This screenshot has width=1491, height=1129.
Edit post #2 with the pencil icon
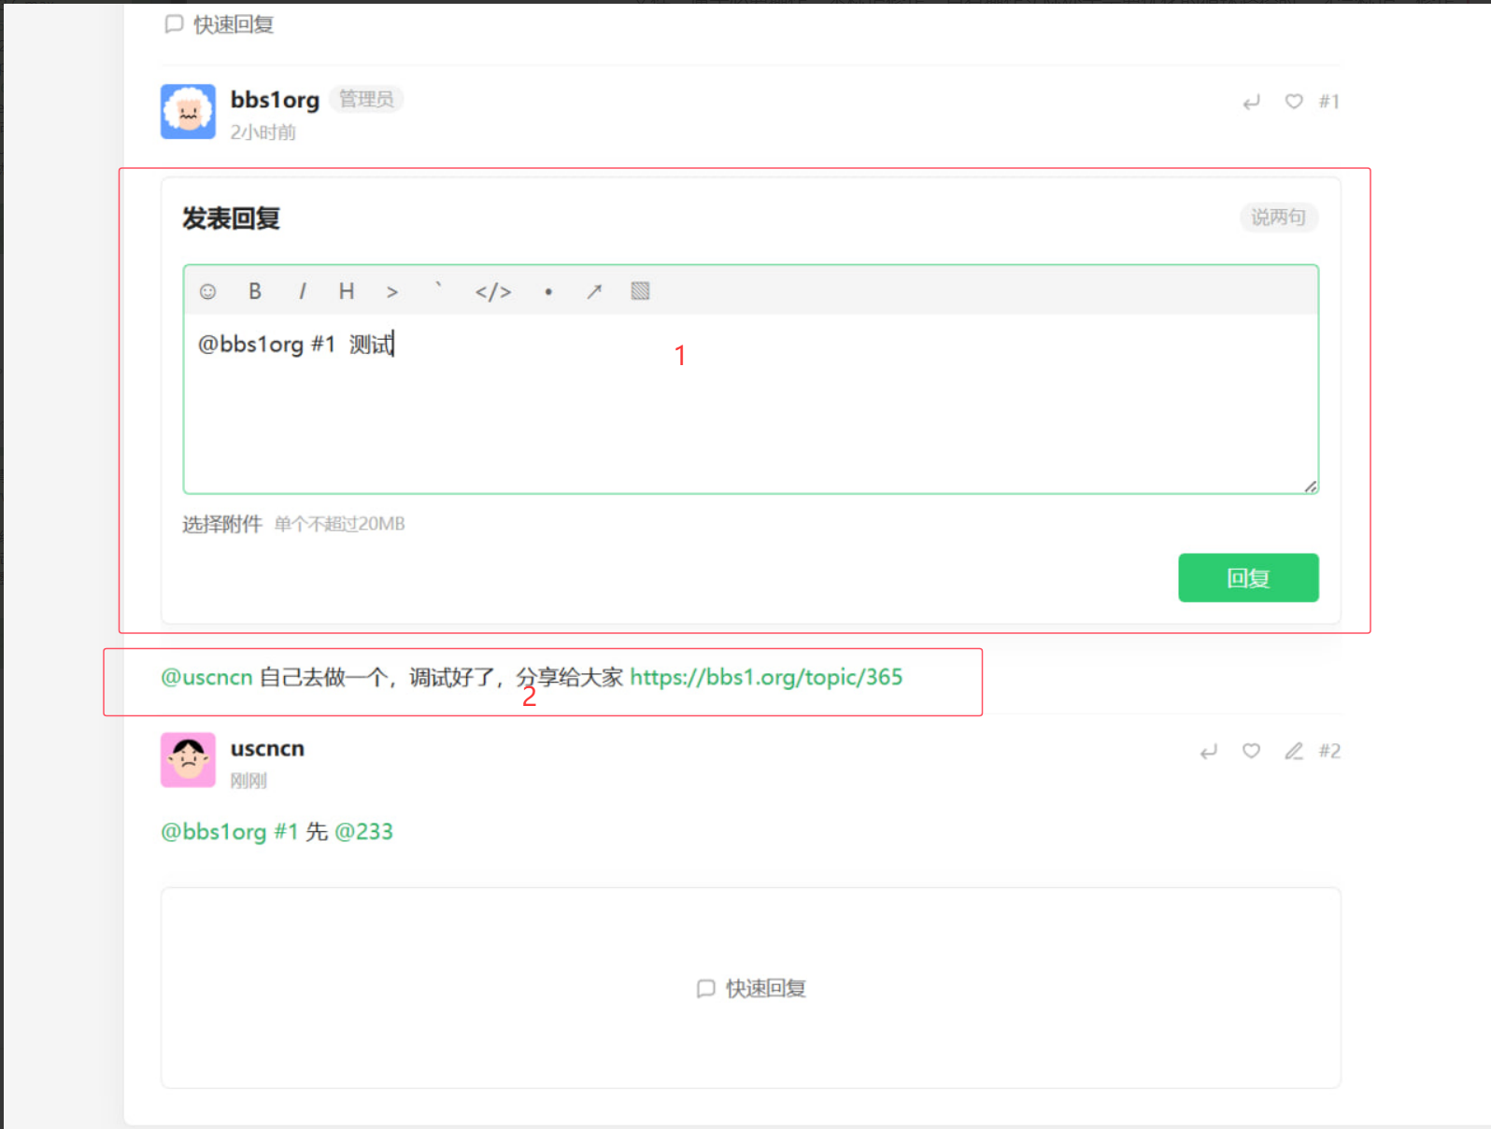click(x=1294, y=751)
